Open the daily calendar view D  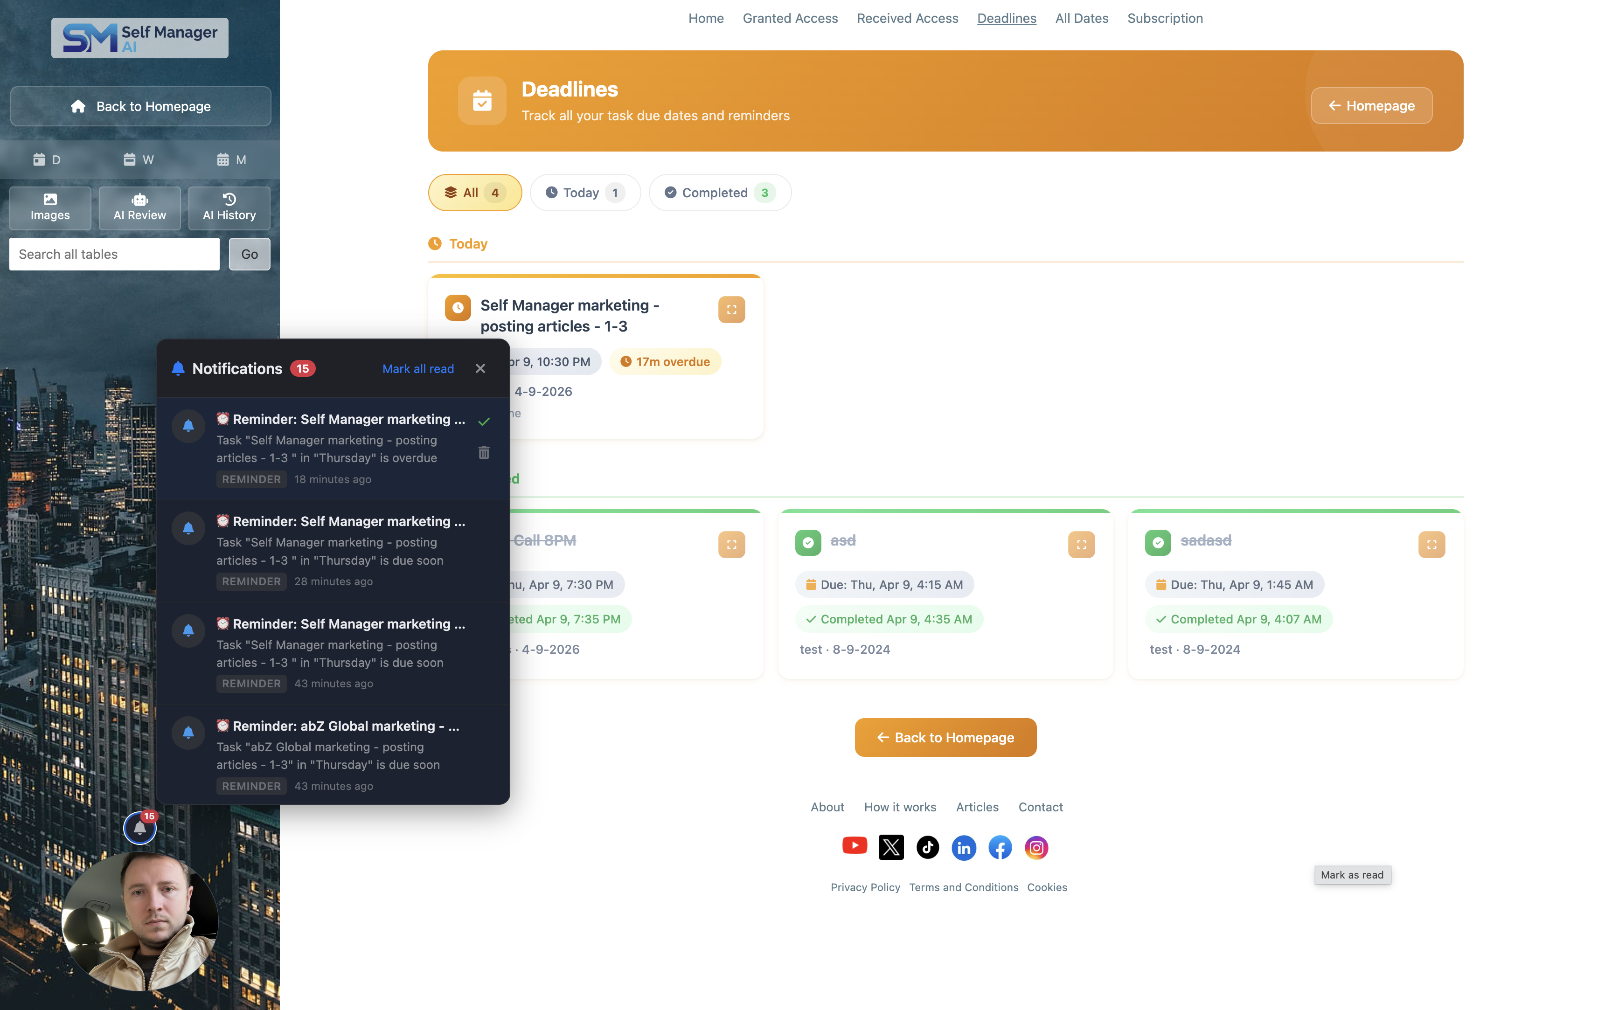[47, 159]
